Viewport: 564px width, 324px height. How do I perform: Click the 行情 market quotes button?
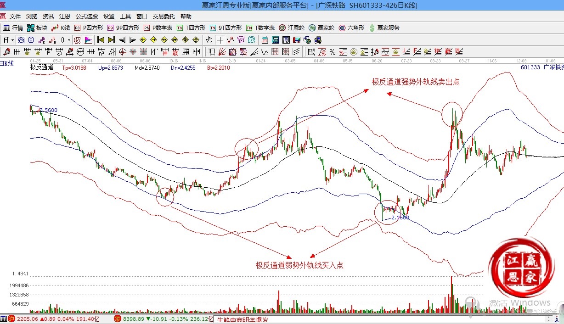[x=13, y=28]
